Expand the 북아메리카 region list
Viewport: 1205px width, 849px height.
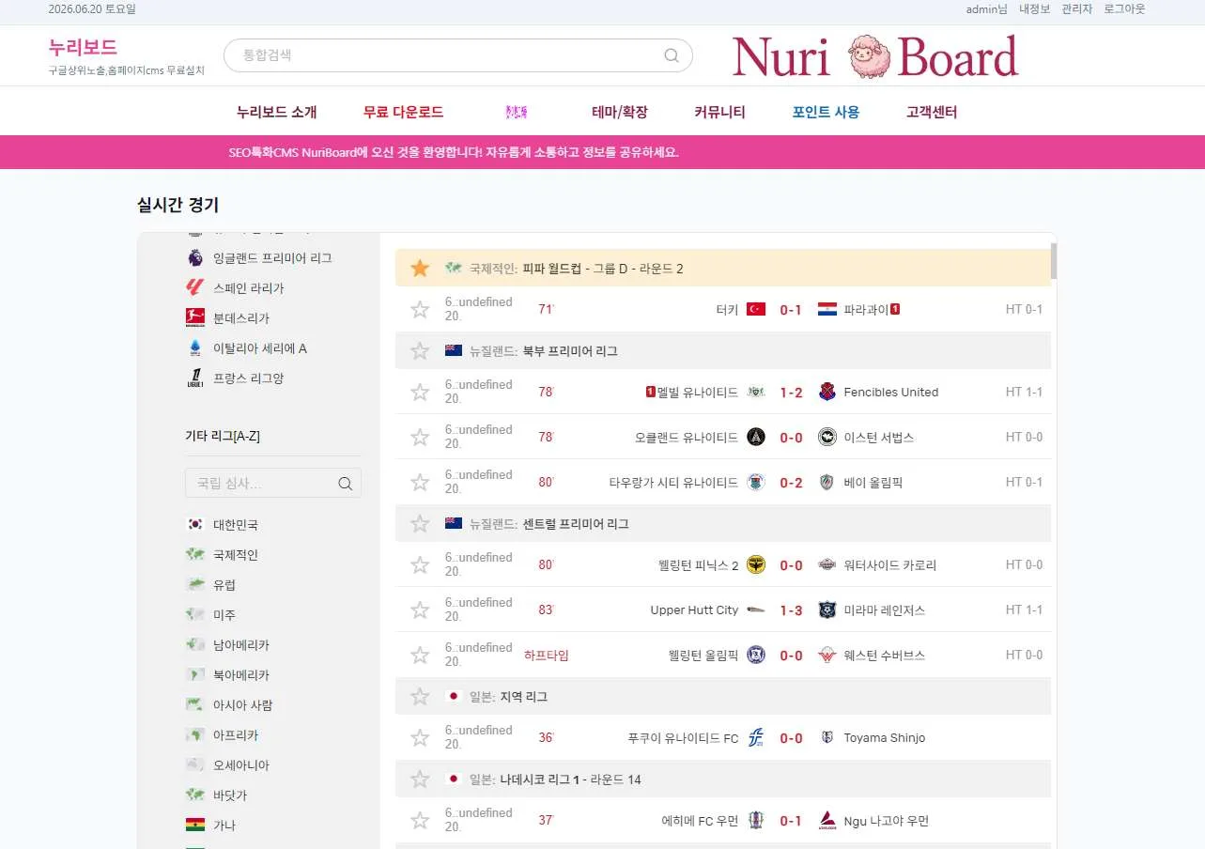[x=241, y=675]
